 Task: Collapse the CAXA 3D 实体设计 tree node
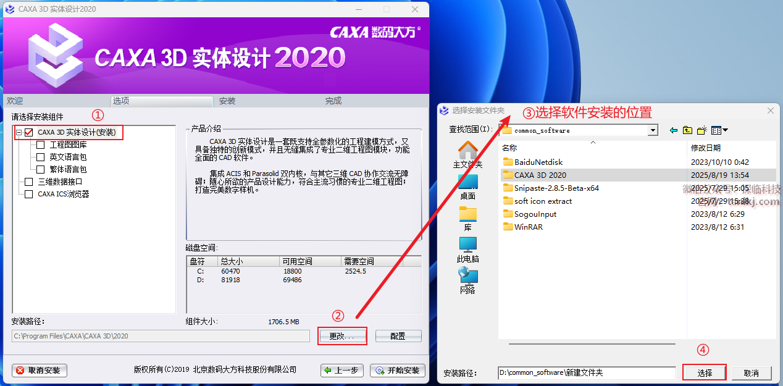(19, 132)
